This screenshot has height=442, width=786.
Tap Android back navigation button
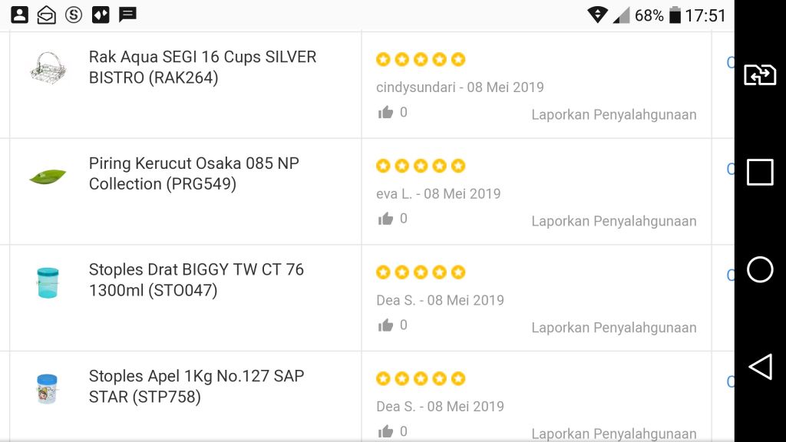coord(760,367)
